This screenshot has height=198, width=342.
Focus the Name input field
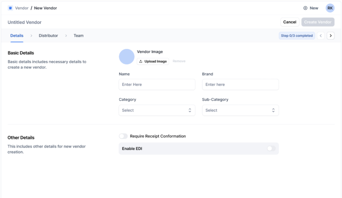(157, 84)
